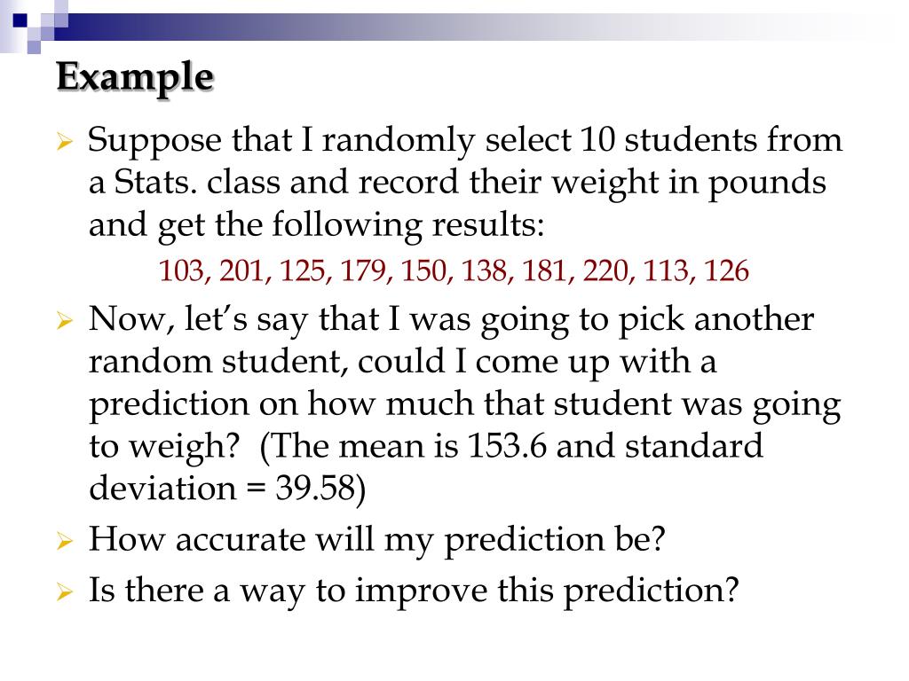The image size is (909, 681).
Task: Click 'Is there a way to improve this prediction?'
Action: (414, 591)
